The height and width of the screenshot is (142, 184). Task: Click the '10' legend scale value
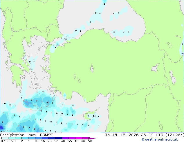point(36,141)
